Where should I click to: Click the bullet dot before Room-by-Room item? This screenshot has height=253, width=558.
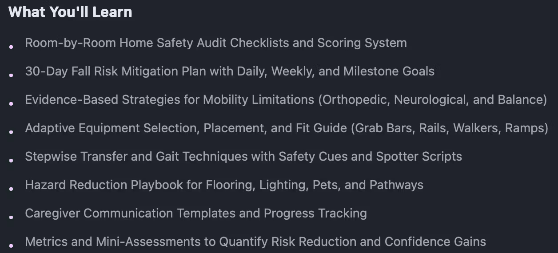(x=11, y=47)
